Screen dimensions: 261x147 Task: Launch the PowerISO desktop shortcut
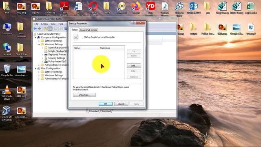tap(122, 8)
